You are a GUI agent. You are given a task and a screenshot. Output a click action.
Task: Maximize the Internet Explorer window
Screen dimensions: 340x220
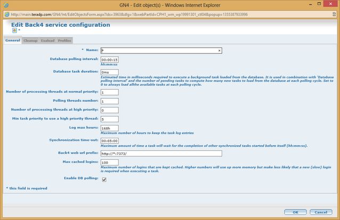(319, 4)
